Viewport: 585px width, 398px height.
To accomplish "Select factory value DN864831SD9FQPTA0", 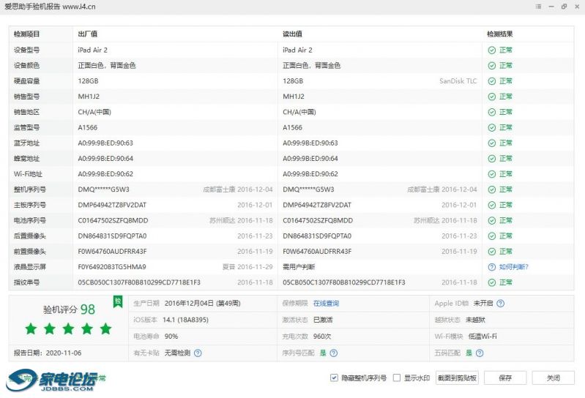I will 112,236.
